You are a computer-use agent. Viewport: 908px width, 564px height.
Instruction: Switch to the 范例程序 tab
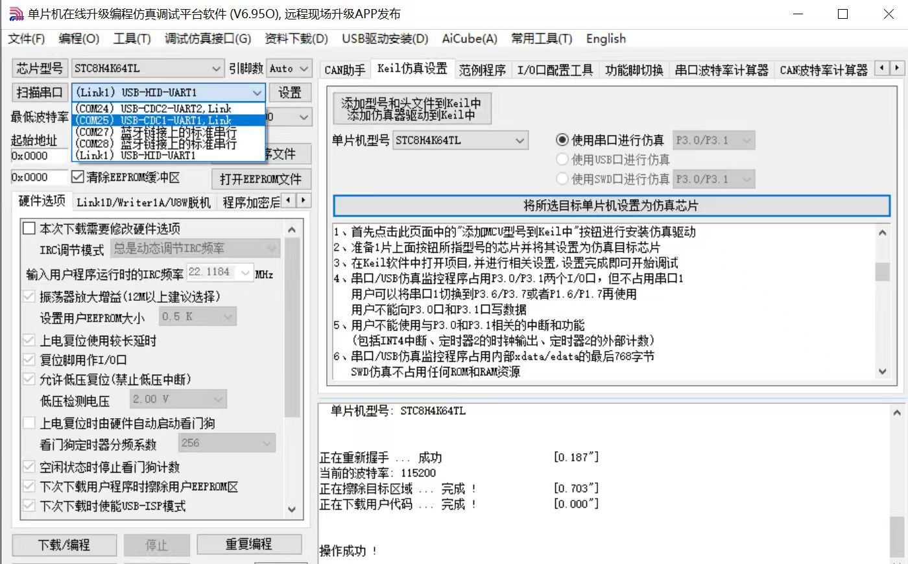click(x=483, y=70)
